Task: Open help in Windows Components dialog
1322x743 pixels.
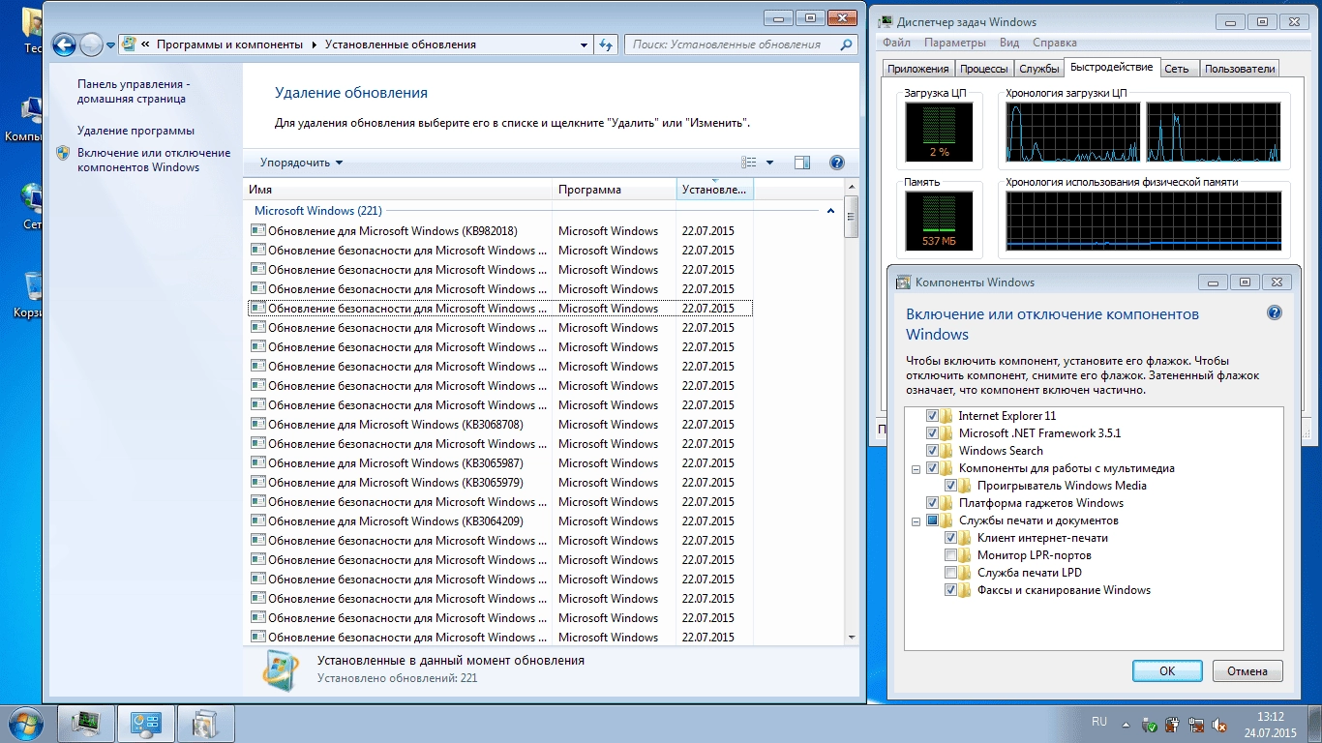Action: point(1275,313)
